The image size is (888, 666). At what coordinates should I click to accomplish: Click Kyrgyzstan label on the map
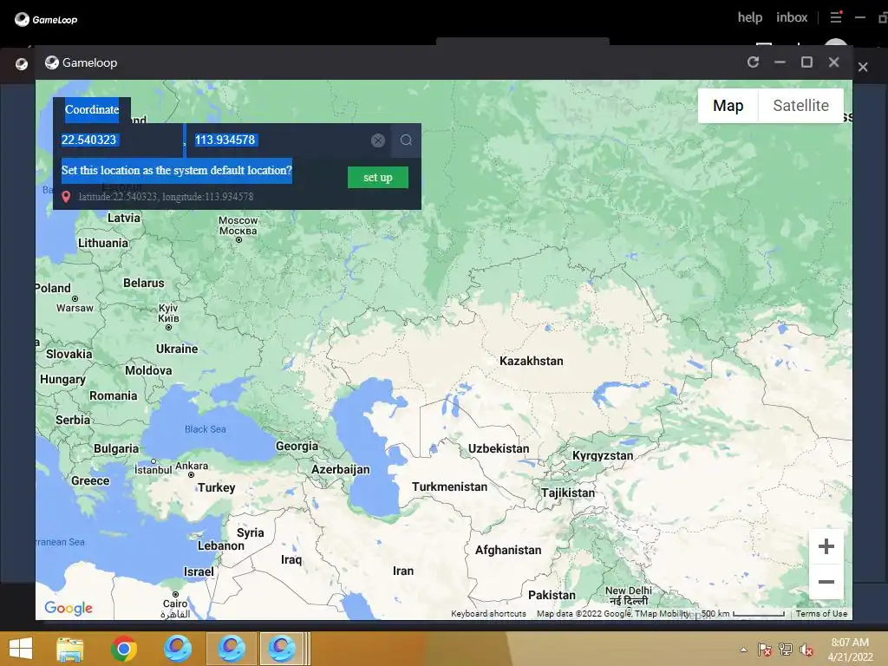603,456
